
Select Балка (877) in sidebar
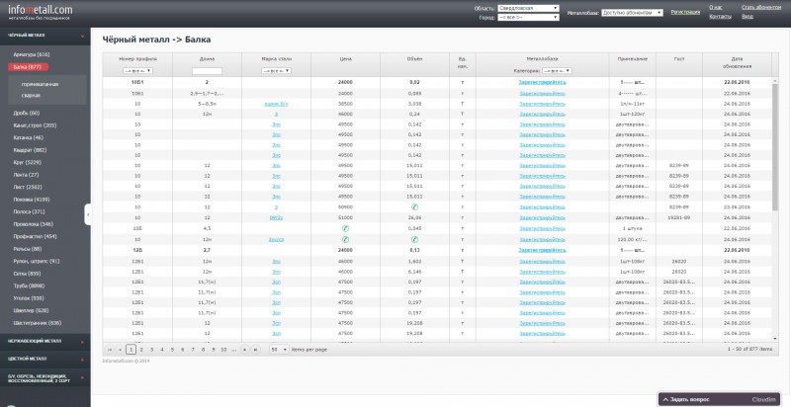28,67
